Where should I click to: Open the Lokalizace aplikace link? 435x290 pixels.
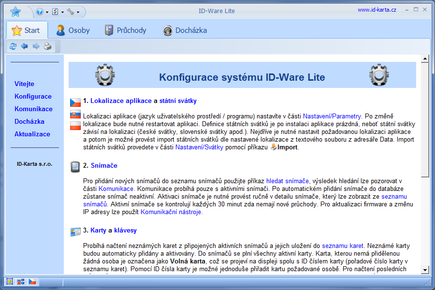pos(121,101)
